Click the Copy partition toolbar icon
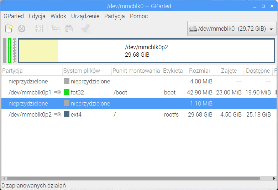 pyautogui.click(x=56, y=29)
